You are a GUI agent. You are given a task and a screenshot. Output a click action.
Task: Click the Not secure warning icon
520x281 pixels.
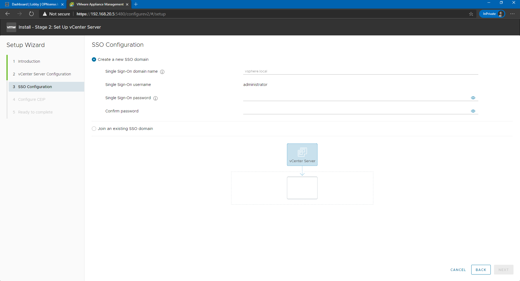(45, 14)
